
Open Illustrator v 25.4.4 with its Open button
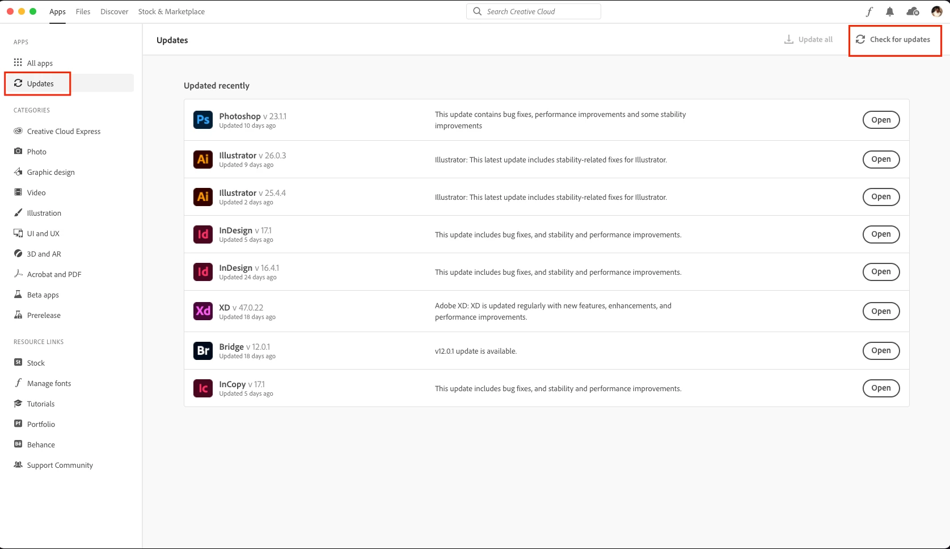[881, 196]
